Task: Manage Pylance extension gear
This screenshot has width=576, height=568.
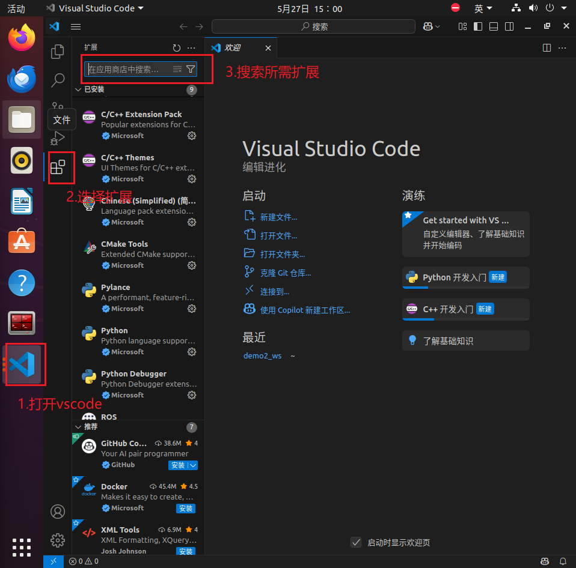Action: tap(192, 309)
